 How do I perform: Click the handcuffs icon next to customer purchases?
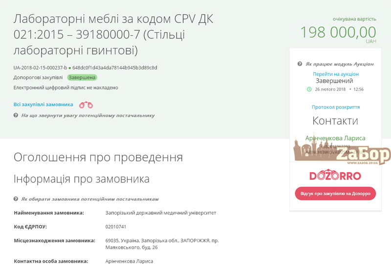coord(86,105)
